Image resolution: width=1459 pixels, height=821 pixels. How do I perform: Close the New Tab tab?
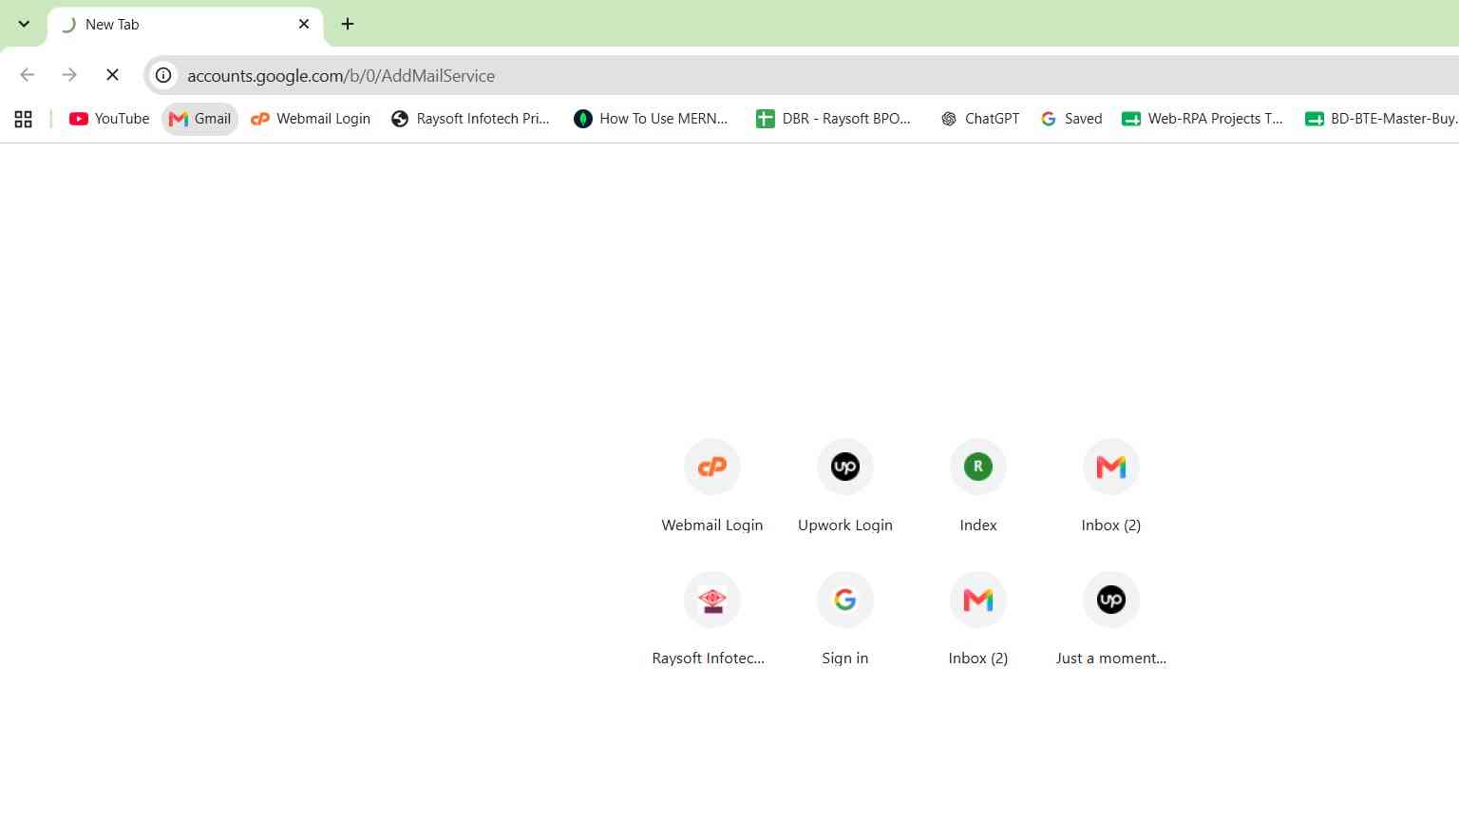[x=304, y=24]
